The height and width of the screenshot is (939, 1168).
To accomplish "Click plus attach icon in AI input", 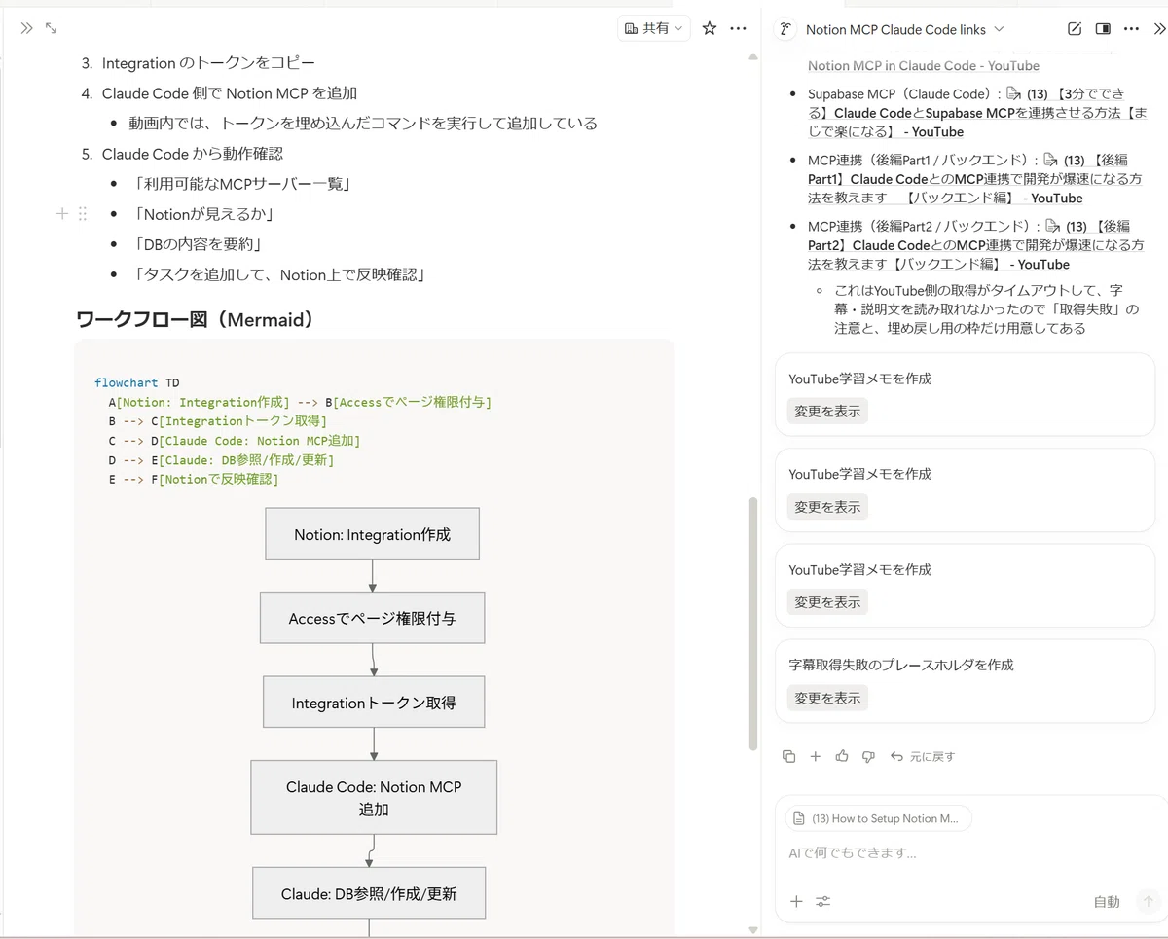I will (x=796, y=901).
